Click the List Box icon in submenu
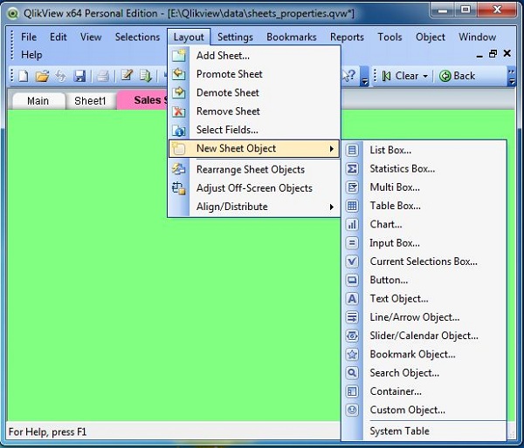The image size is (524, 448). pyautogui.click(x=352, y=150)
